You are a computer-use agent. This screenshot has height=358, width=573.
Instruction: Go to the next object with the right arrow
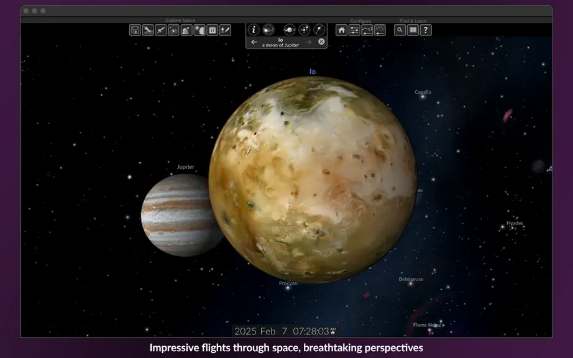coord(309,42)
